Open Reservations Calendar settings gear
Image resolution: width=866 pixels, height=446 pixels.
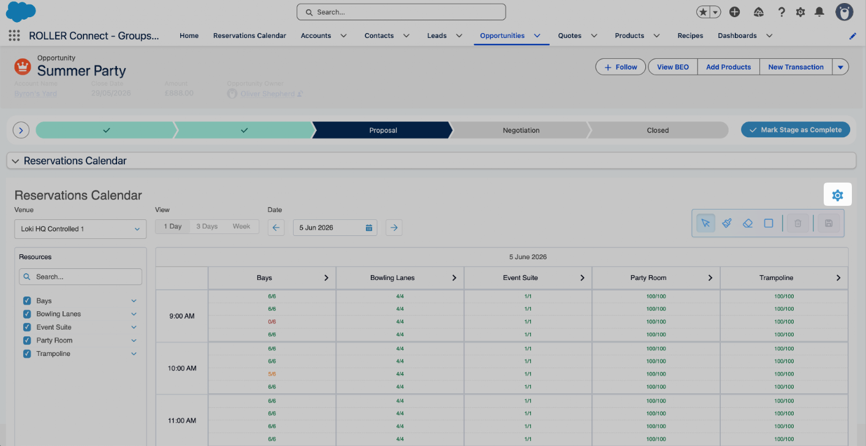coord(838,195)
